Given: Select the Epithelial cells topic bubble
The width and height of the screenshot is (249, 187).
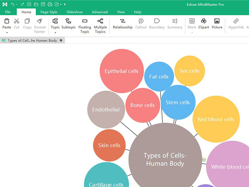Looking at the screenshot, I should [121, 71].
